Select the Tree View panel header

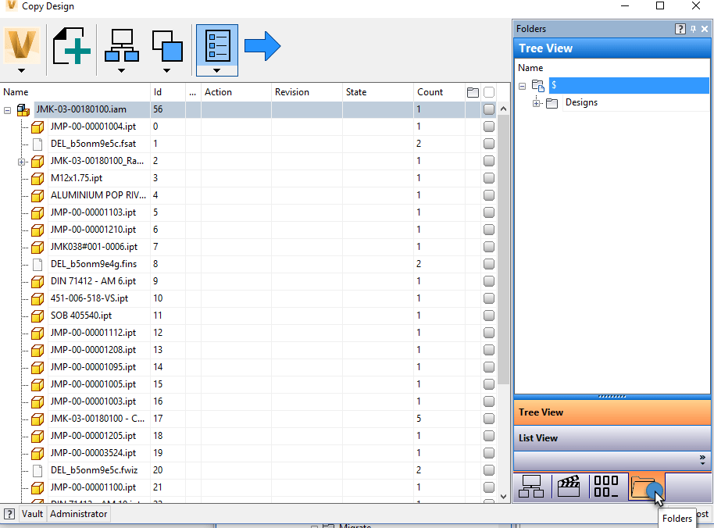(x=612, y=412)
